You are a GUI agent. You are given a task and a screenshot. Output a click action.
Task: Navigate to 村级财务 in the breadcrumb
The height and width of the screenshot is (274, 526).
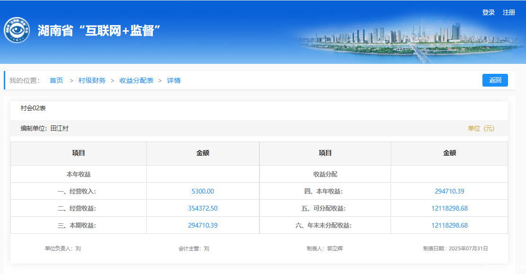click(x=92, y=80)
